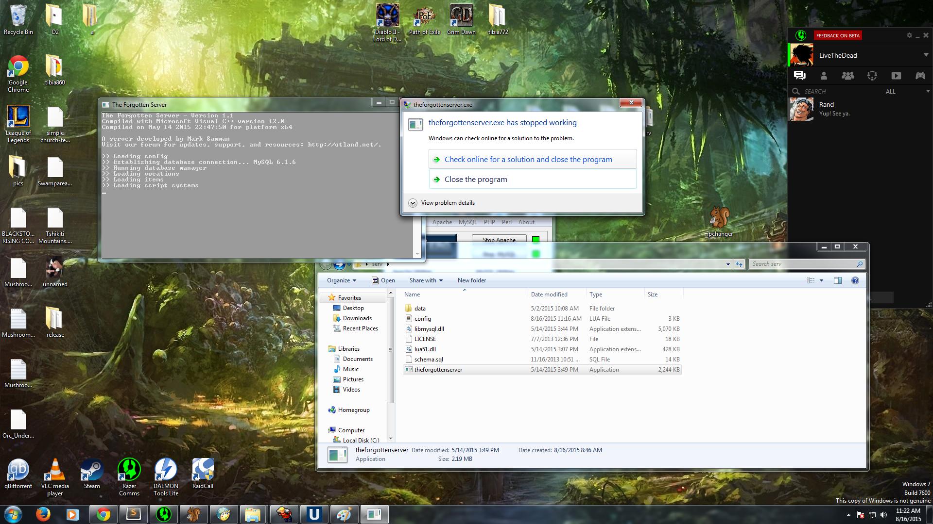Switch to the PHP tab in XAMPP

(489, 222)
